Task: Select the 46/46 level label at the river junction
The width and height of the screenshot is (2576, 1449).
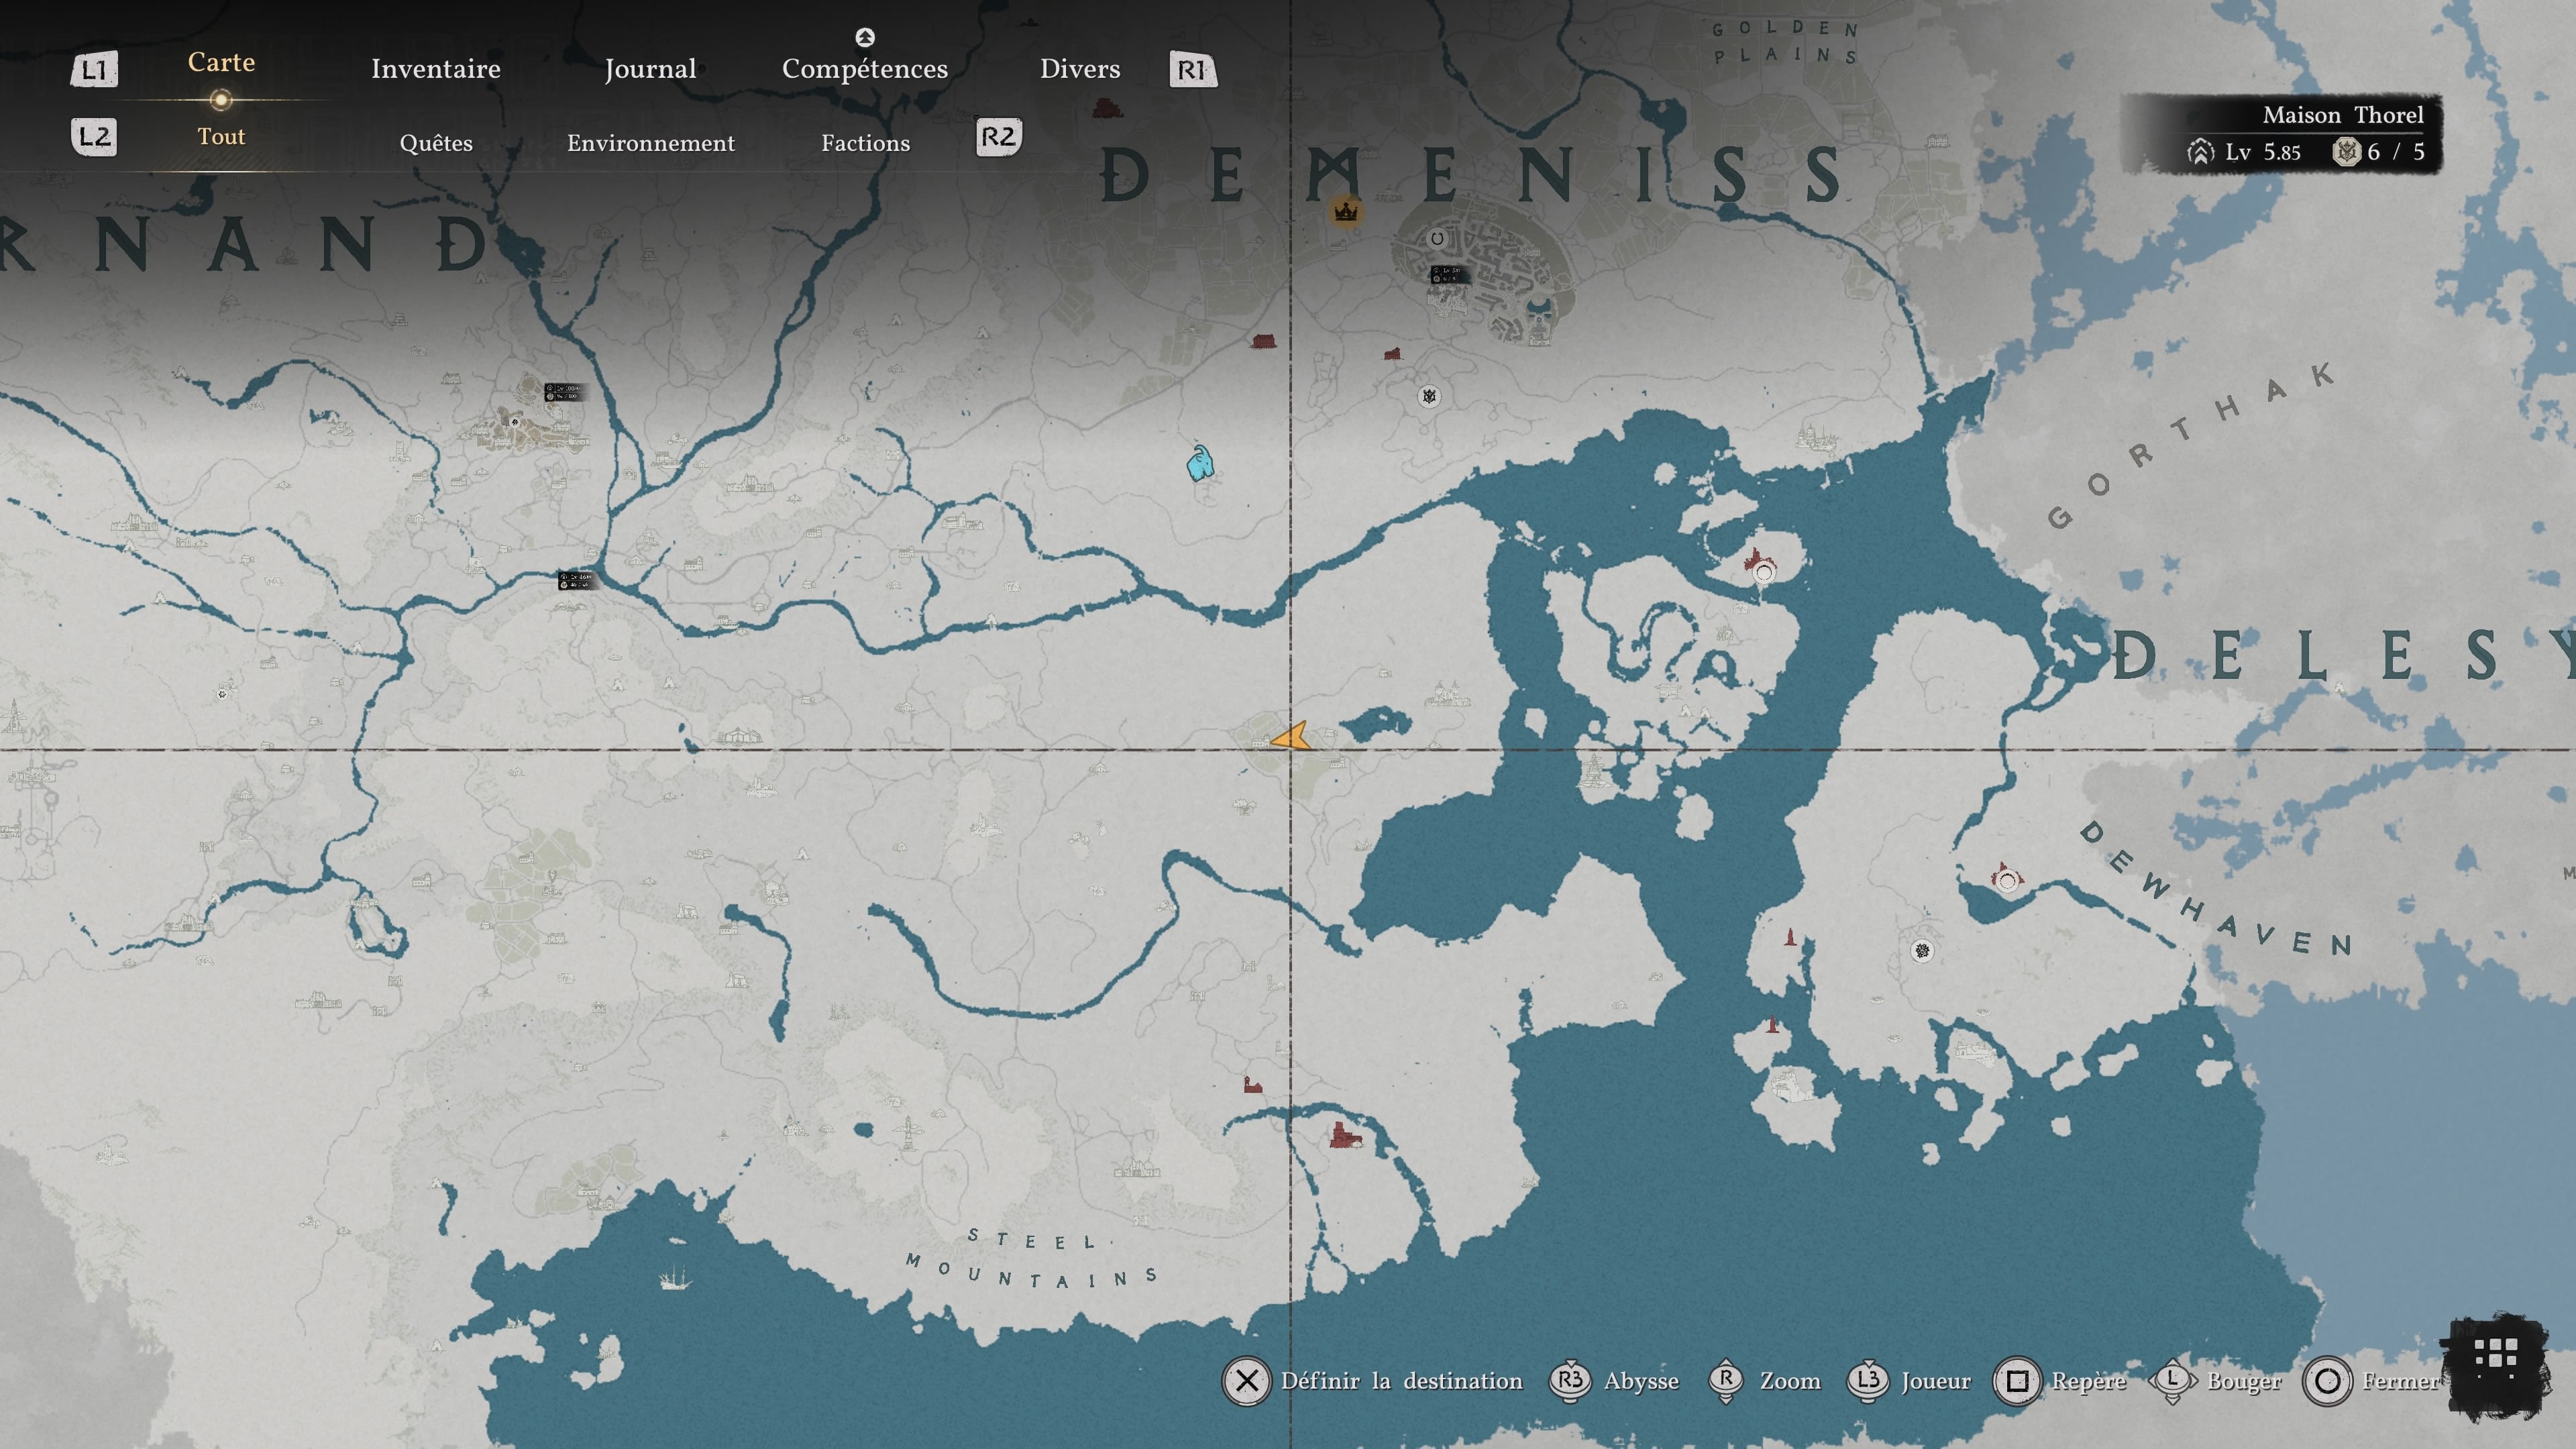Action: click(577, 580)
